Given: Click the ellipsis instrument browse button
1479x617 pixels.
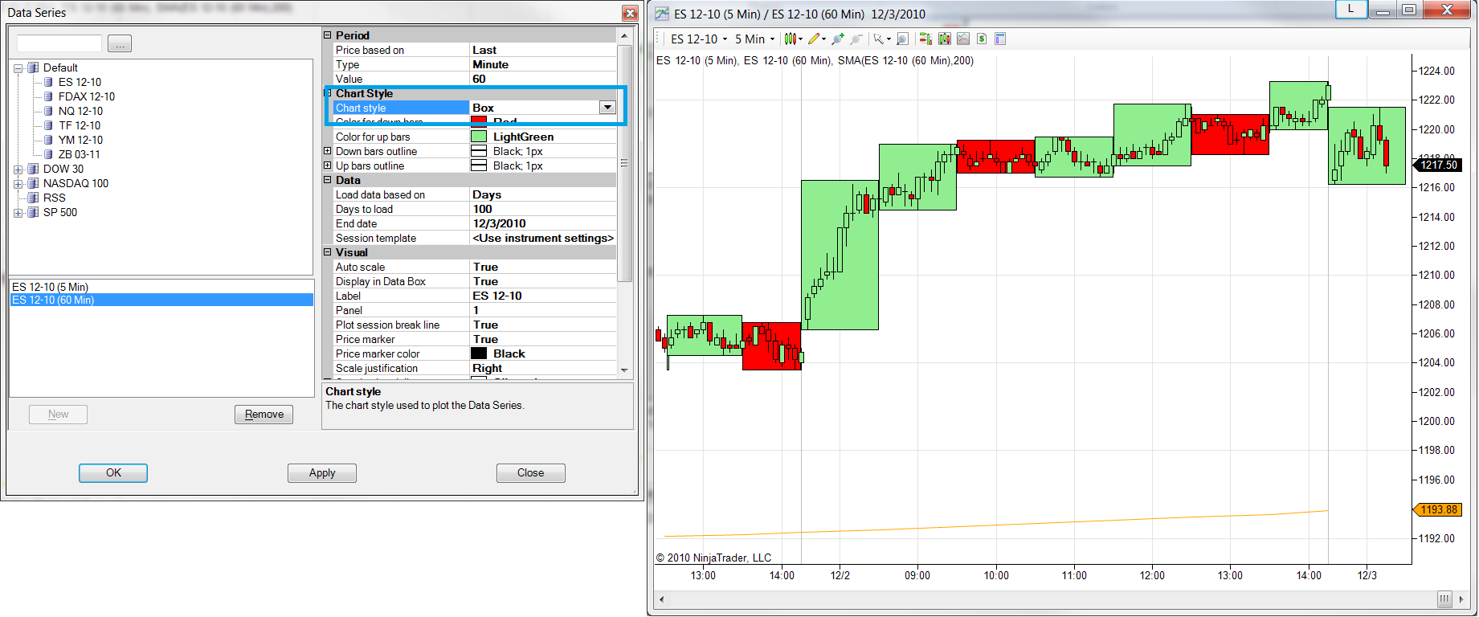Looking at the screenshot, I should pos(120,44).
